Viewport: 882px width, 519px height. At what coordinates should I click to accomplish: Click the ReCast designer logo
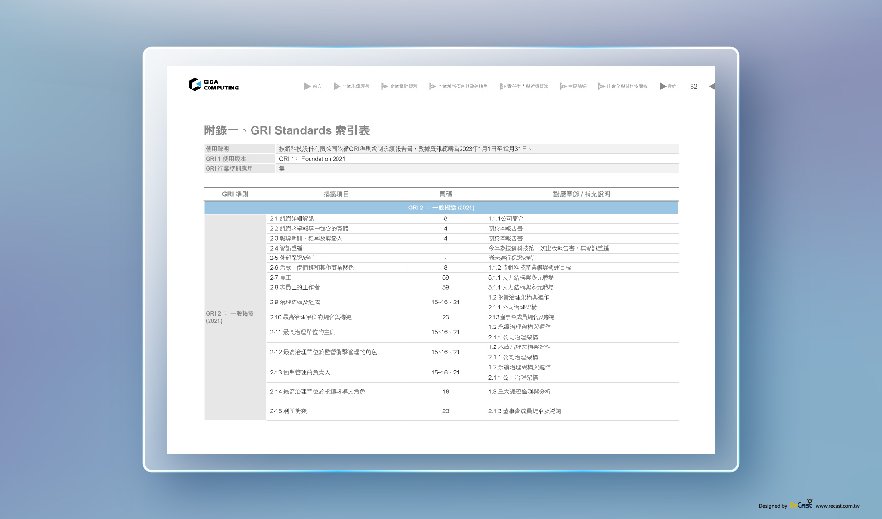[800, 504]
